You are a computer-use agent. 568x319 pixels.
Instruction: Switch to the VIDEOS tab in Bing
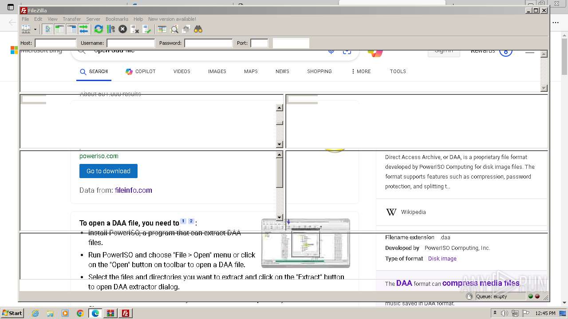click(181, 71)
